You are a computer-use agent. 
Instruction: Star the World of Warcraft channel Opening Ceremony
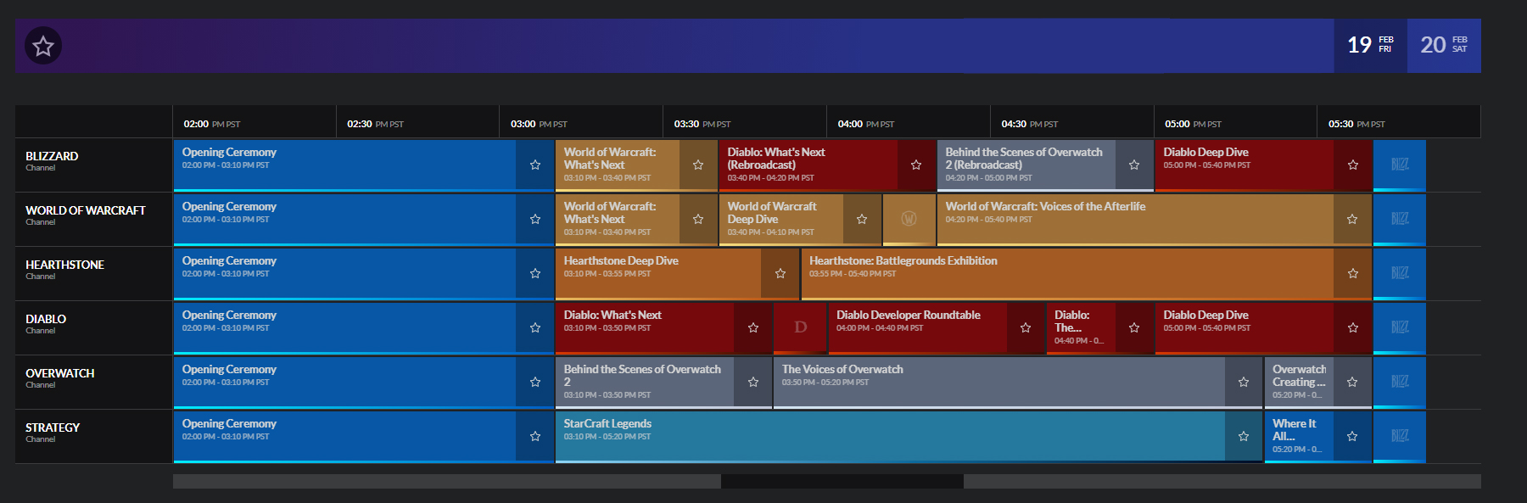pyautogui.click(x=535, y=219)
